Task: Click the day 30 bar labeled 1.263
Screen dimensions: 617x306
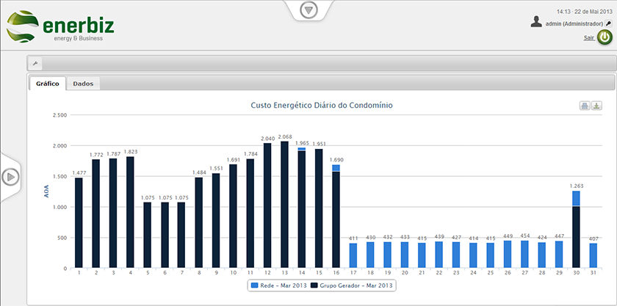Action: 576,229
